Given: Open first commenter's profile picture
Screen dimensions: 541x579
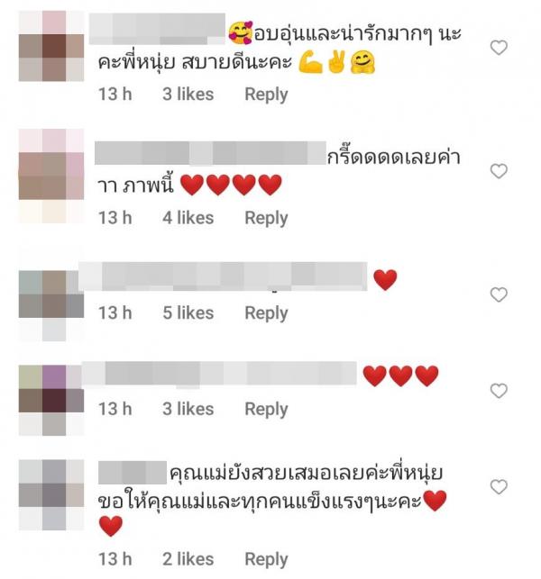Looking at the screenshot, I should tap(51, 46).
